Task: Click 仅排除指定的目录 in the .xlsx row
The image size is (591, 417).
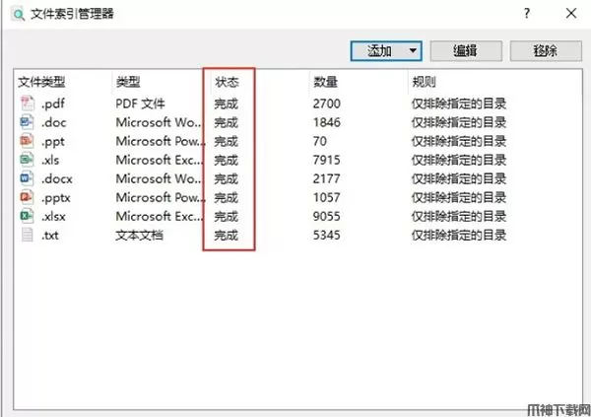Action: 459,216
